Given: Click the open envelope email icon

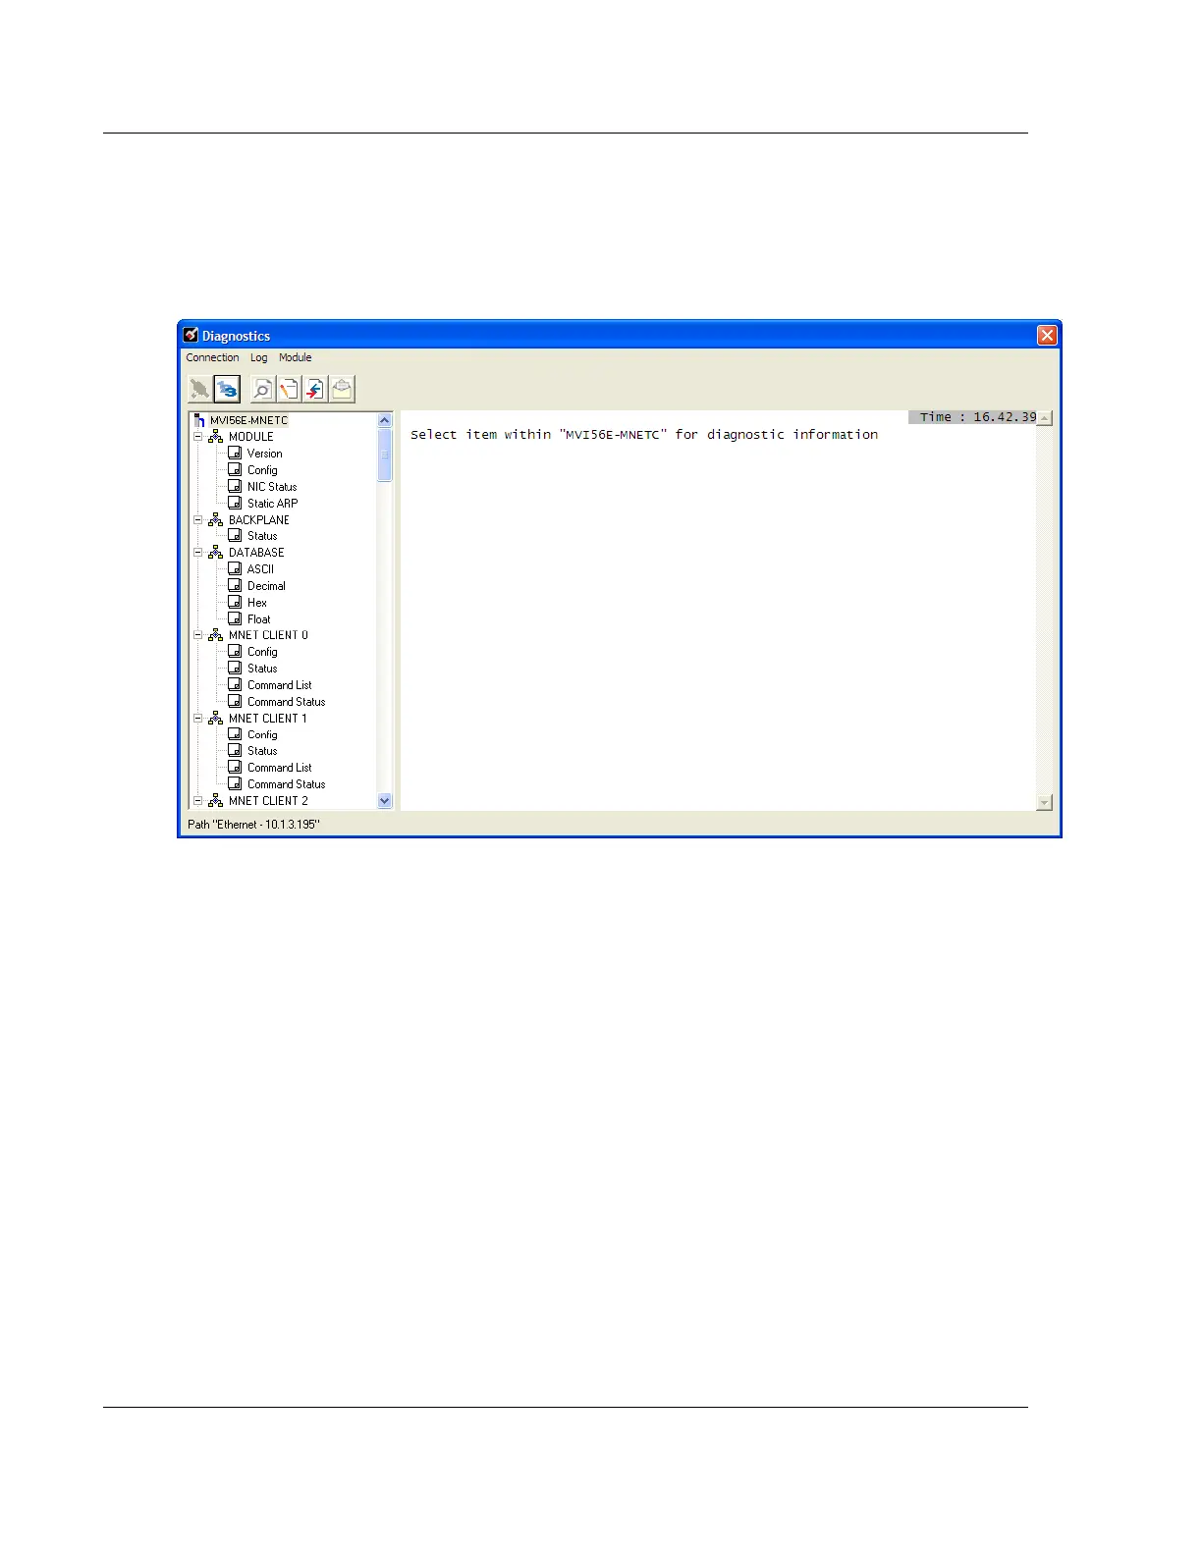Looking at the screenshot, I should [342, 390].
